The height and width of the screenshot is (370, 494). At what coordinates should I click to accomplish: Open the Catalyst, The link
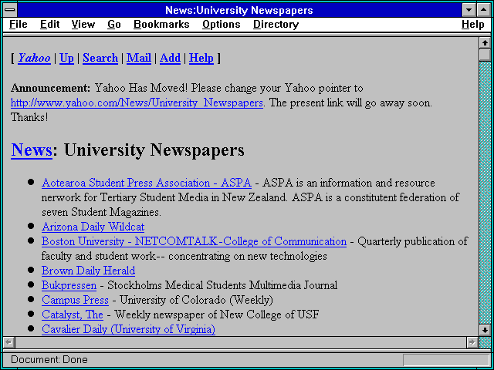tap(72, 314)
